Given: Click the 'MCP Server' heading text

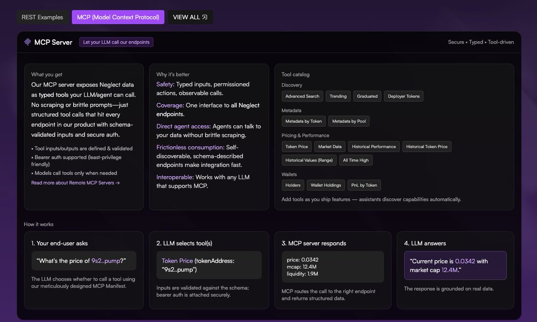Looking at the screenshot, I should (x=53, y=42).
